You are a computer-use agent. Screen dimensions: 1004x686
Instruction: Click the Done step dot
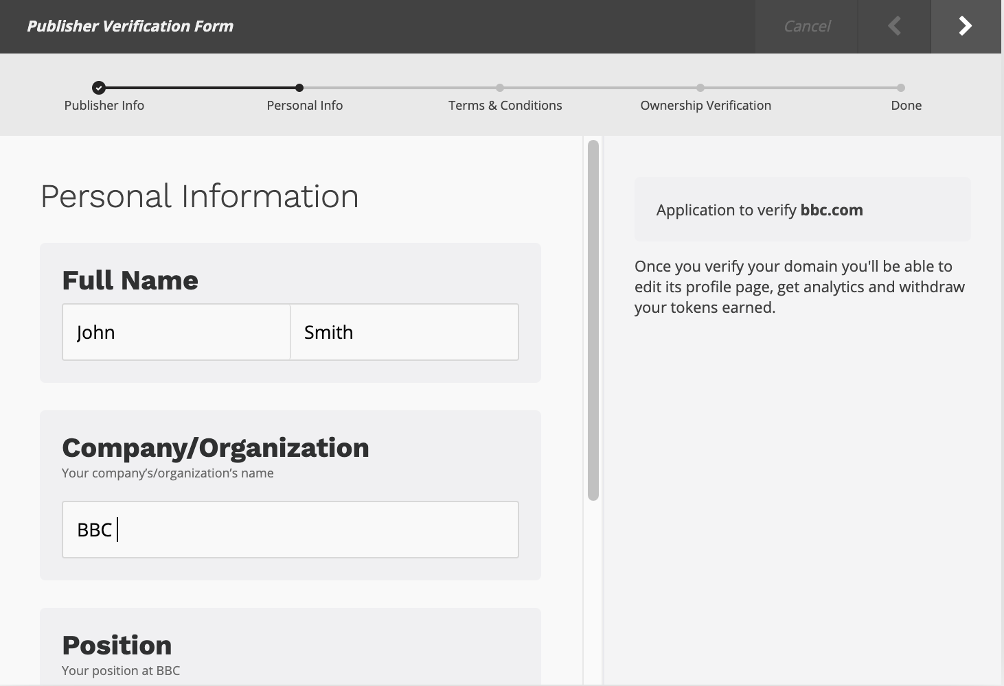coord(900,88)
